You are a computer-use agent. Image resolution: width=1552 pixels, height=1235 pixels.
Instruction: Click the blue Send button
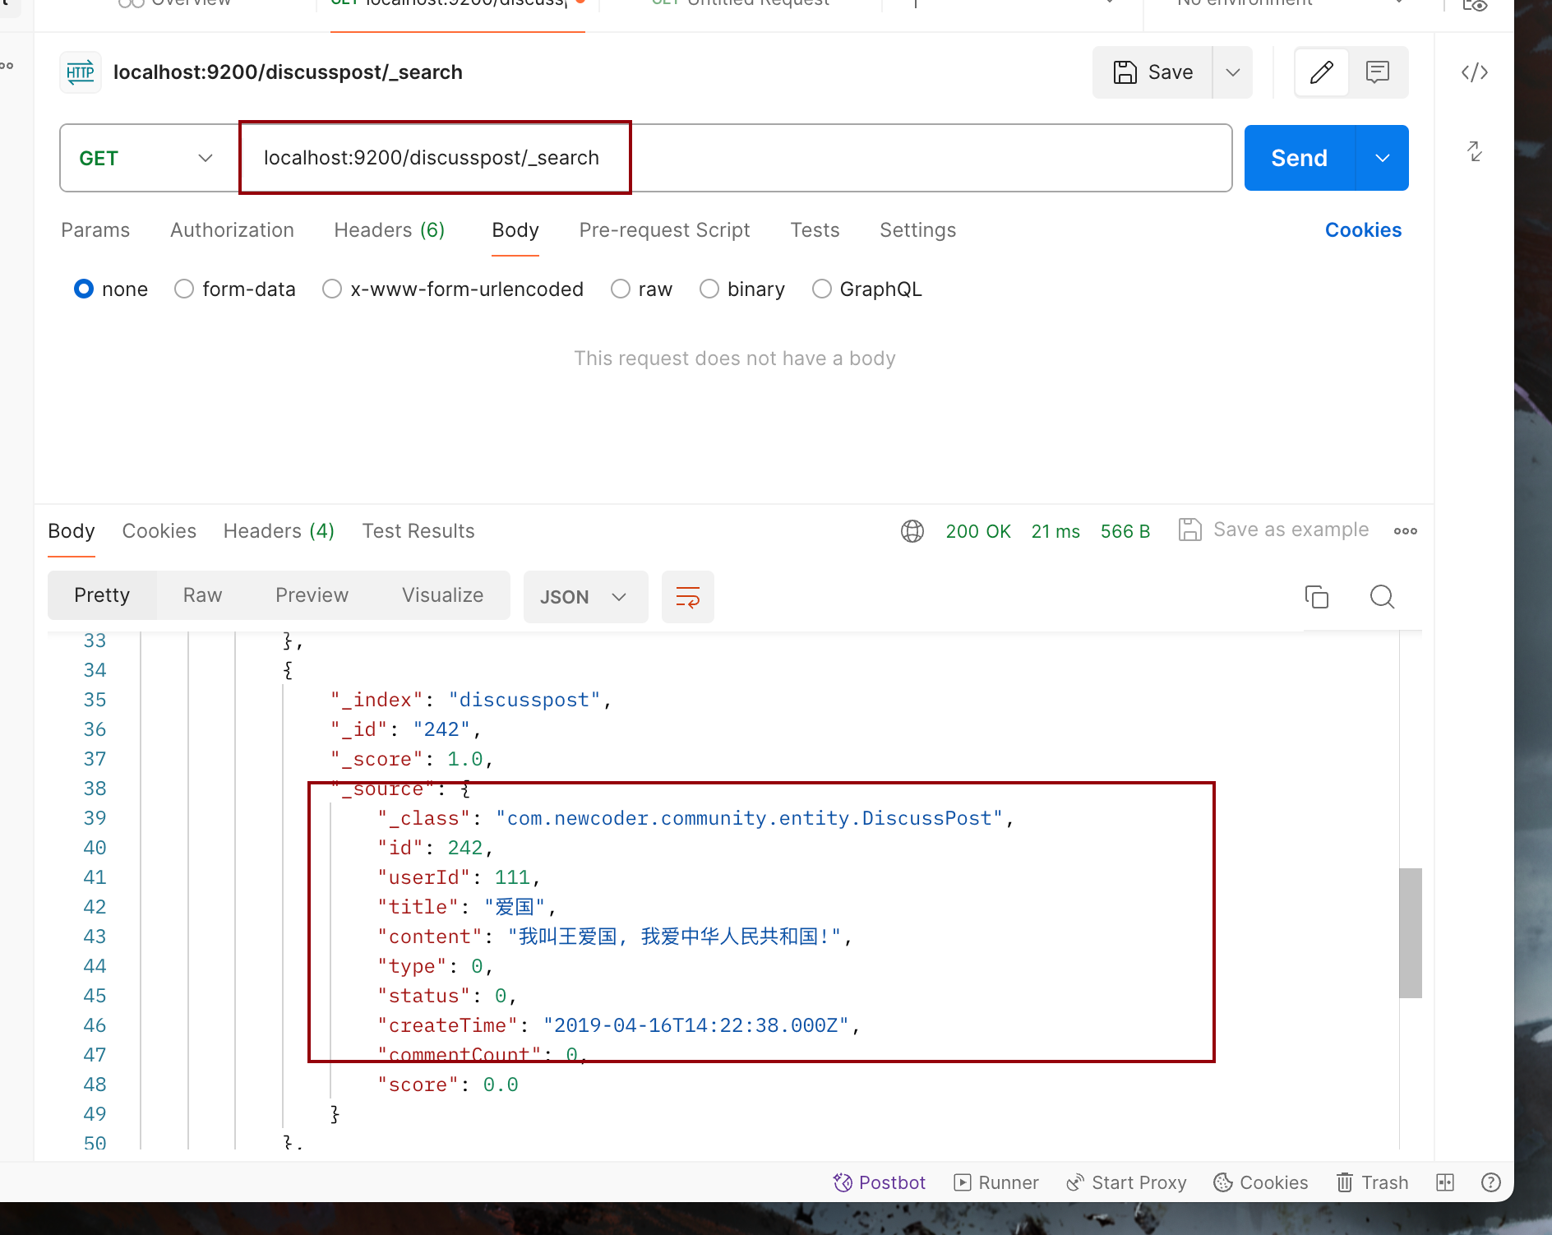(x=1299, y=158)
